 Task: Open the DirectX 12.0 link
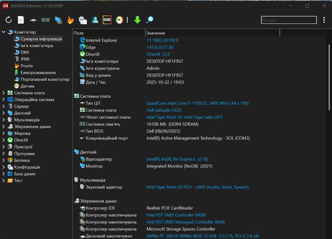[x=158, y=54]
